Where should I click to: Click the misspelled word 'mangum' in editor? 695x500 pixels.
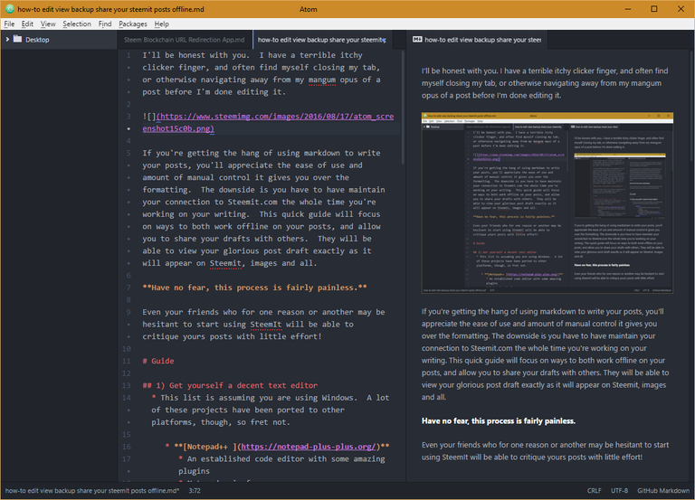coord(322,80)
